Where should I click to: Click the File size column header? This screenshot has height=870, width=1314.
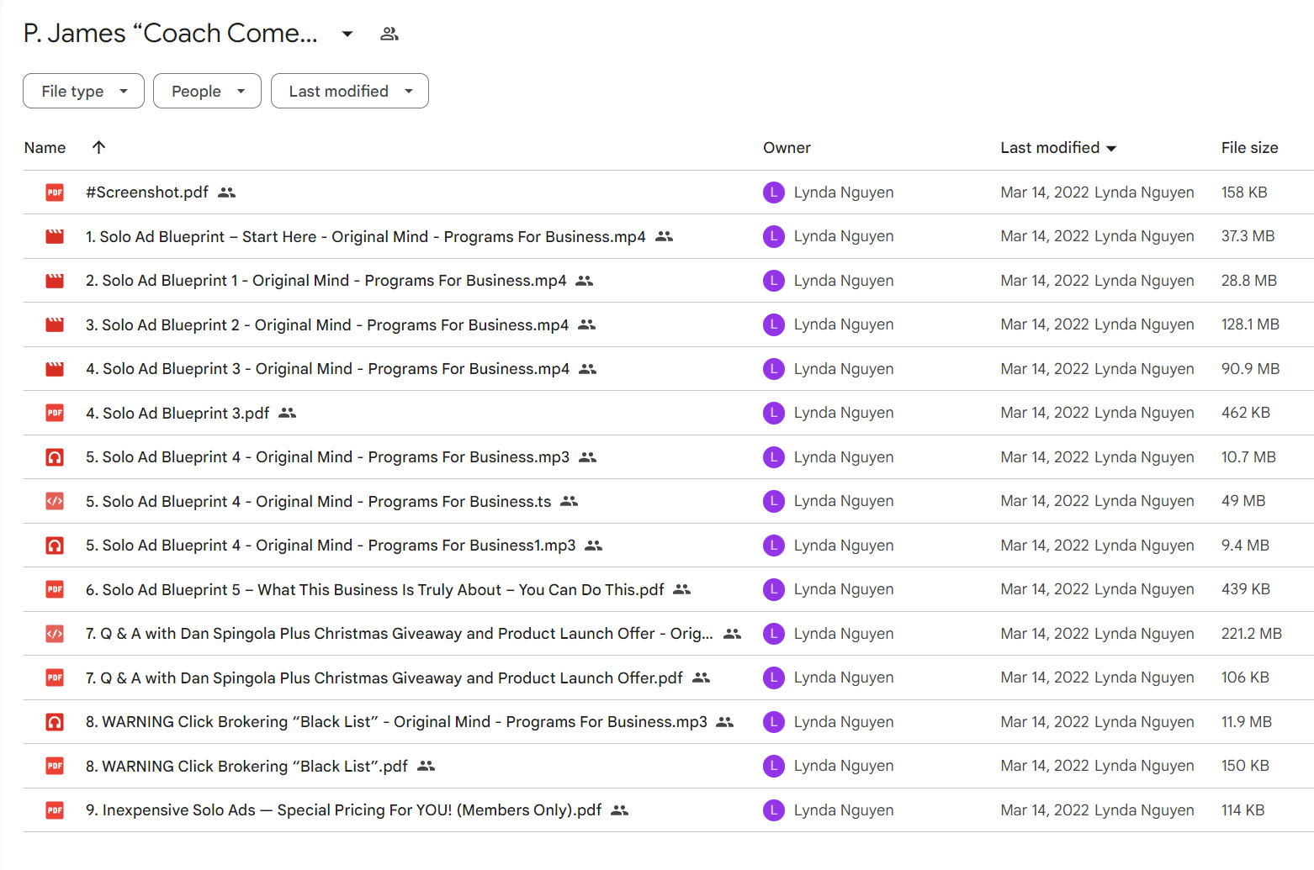(1249, 148)
